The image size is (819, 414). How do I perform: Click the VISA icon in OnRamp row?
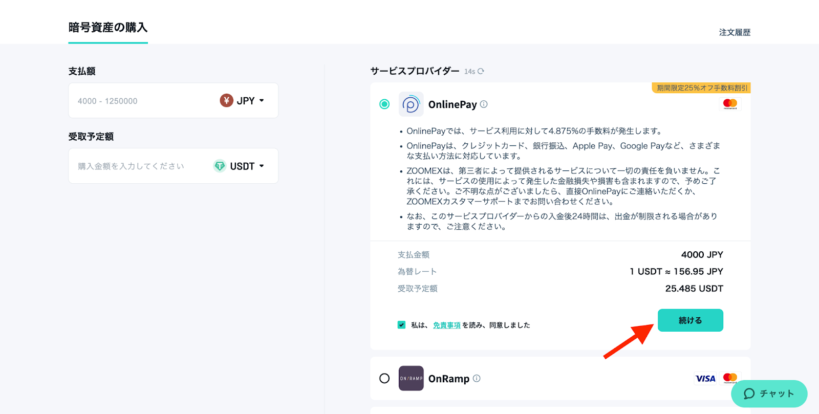[x=705, y=379]
